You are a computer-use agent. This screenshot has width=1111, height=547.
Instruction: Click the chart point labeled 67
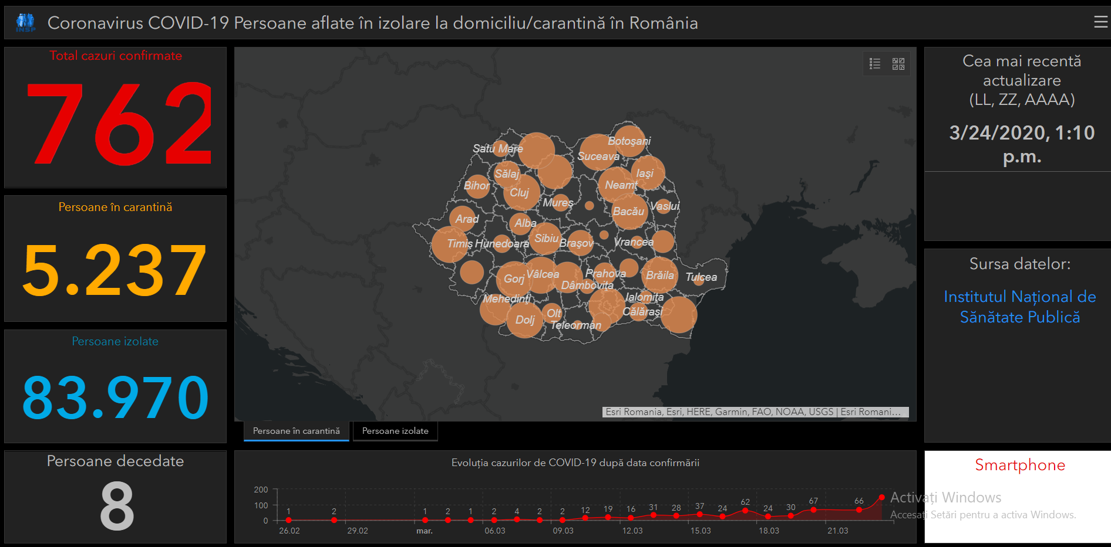813,510
